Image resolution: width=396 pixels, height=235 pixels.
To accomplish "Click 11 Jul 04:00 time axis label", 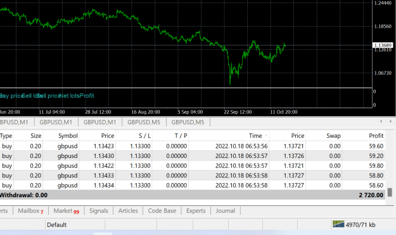I will click(52, 112).
